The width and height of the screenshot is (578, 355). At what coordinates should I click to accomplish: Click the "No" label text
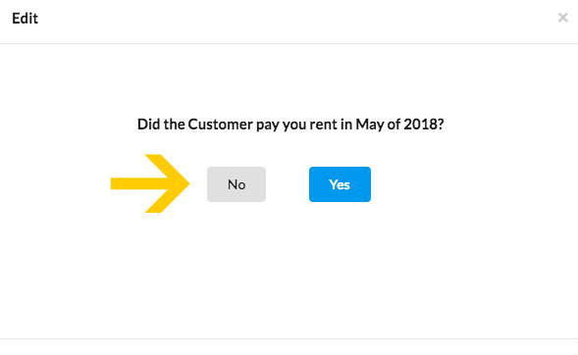236,184
